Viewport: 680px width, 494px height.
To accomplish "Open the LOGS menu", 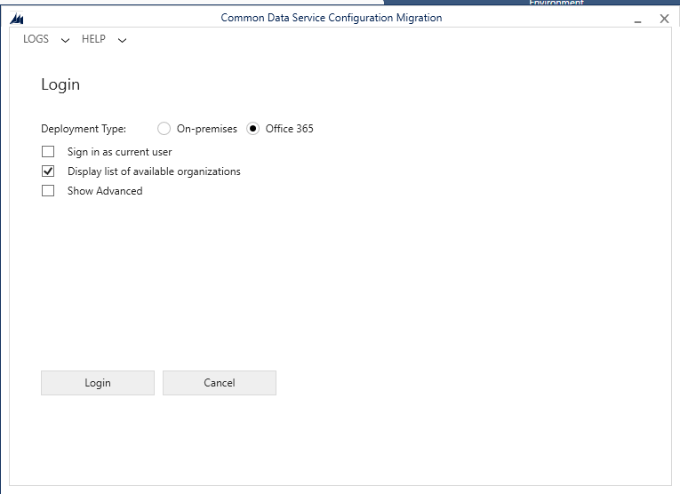I will tap(36, 39).
